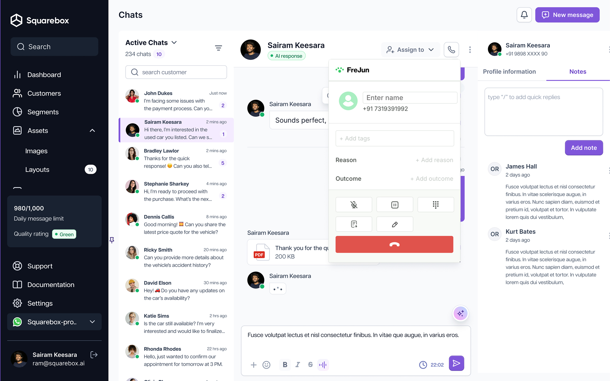Screen dimensions: 610x381
Task: Click the notes/transcript icon in call panel
Action: click(354, 224)
